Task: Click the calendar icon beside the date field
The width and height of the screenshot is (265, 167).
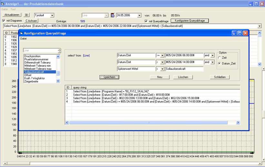Action: point(113,15)
